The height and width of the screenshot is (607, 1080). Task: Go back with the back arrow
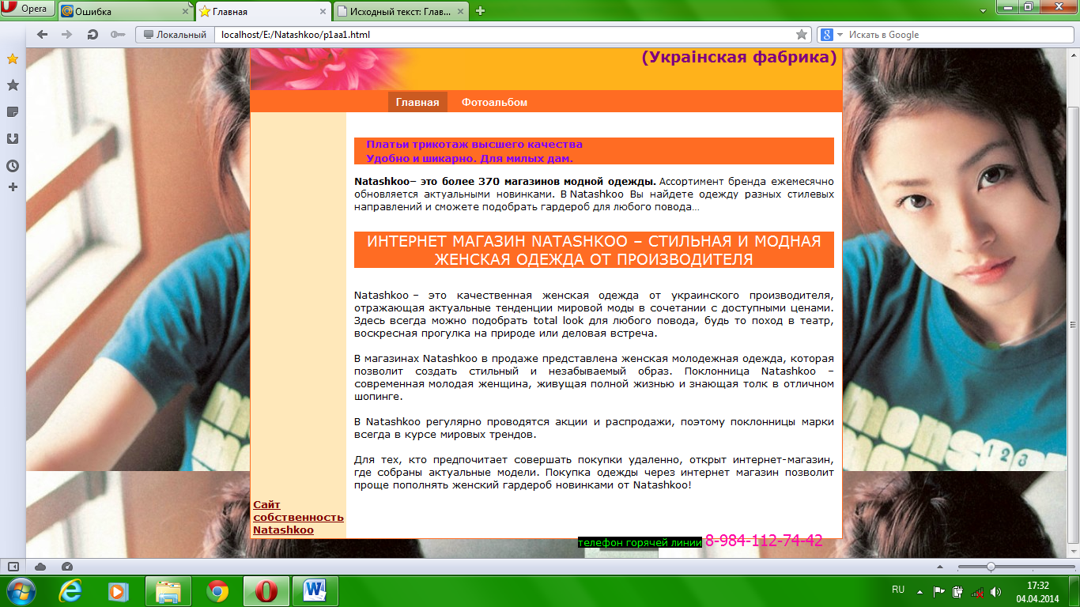coord(42,35)
